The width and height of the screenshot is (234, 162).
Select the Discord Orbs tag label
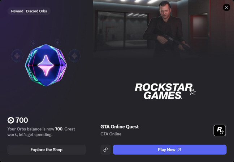[x=36, y=11]
